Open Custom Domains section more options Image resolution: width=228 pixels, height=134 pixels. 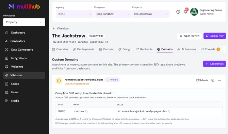pos(198,64)
